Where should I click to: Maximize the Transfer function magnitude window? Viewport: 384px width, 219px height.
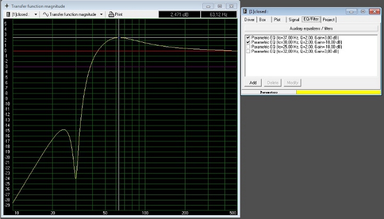pos(220,6)
